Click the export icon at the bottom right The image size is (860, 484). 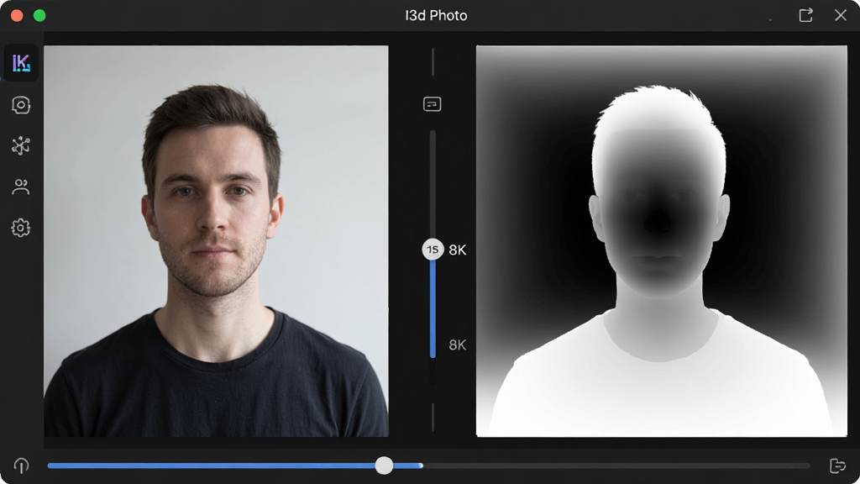pos(837,466)
